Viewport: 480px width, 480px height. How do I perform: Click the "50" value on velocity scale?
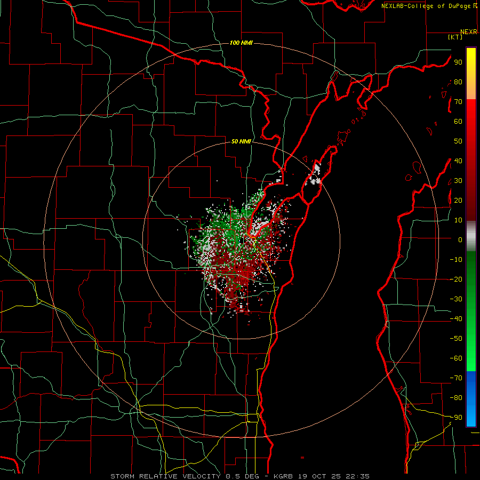point(458,141)
